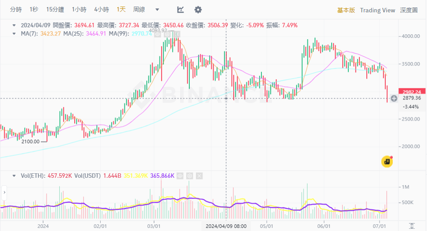Click the plus icon on price axis
Screen dimensions: 427x231
click(x=394, y=98)
